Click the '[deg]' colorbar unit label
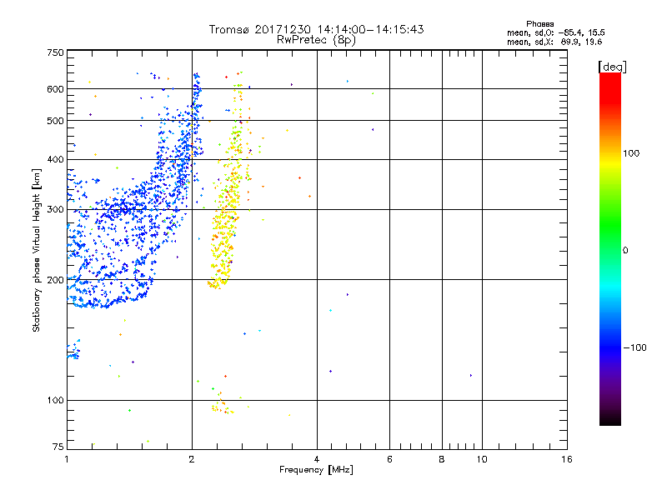Screen dimensions: 667x500 coord(612,67)
